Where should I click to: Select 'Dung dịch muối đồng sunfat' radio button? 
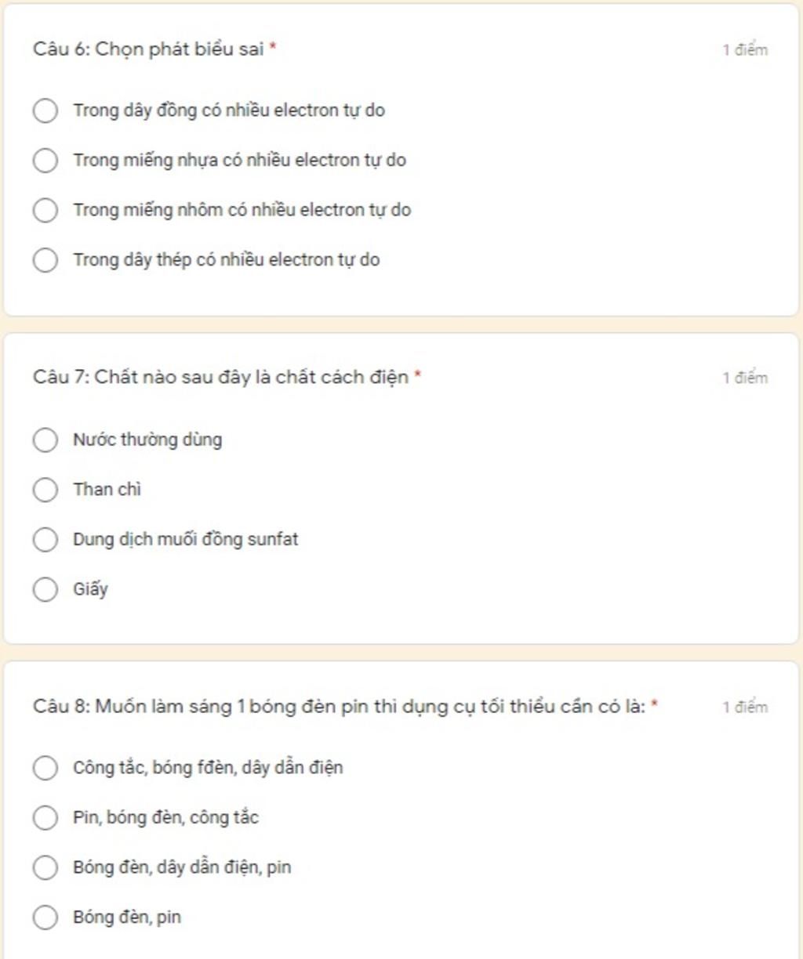(x=45, y=539)
